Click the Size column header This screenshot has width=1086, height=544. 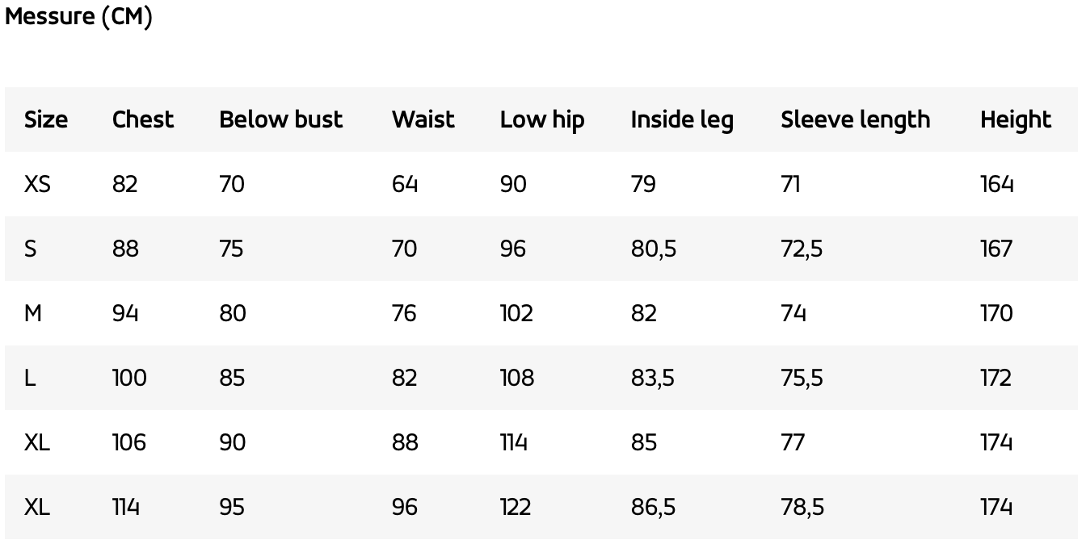click(46, 119)
